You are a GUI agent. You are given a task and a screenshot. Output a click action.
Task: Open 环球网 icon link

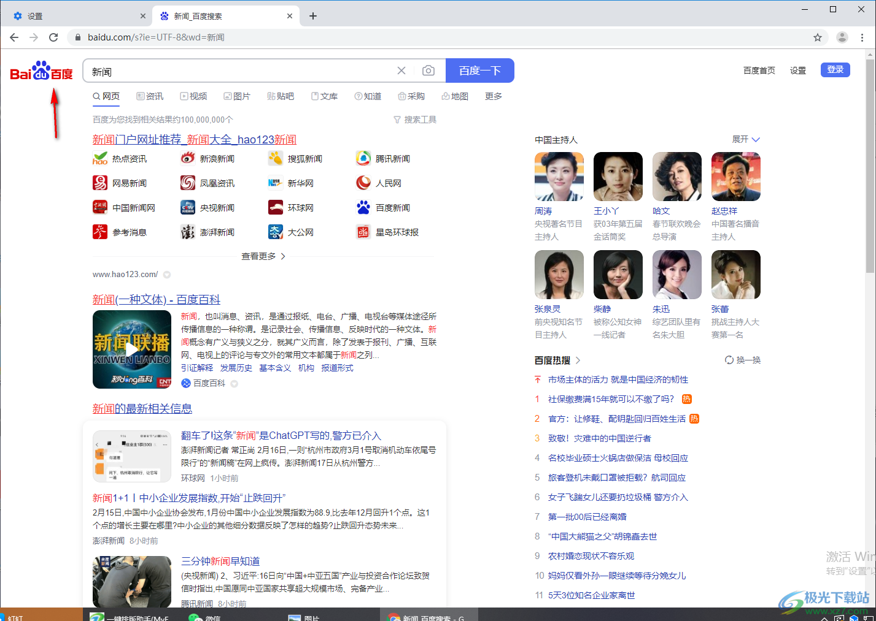pos(276,207)
